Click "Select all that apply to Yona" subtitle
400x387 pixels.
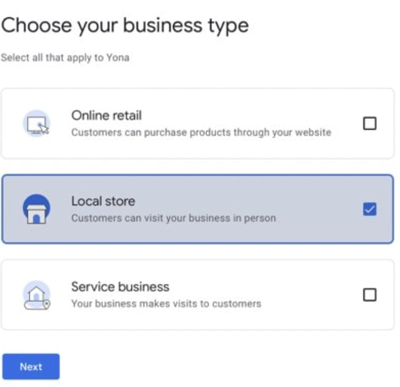64,57
